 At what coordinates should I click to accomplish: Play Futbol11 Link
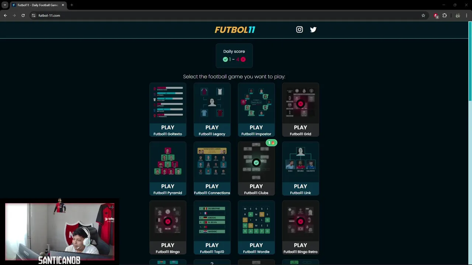tap(301, 189)
